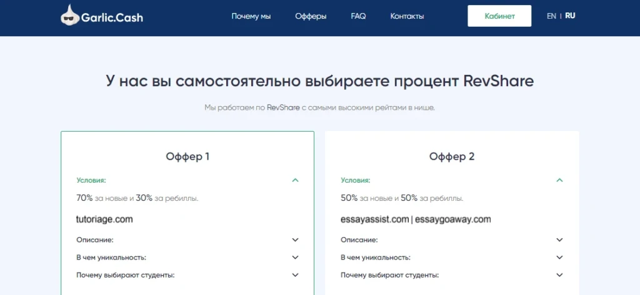Click the Условия label in Оффер 1
The width and height of the screenshot is (640, 295).
pyautogui.click(x=91, y=180)
